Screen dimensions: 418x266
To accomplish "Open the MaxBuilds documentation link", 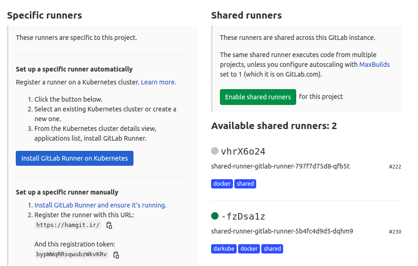I will point(374,65).
